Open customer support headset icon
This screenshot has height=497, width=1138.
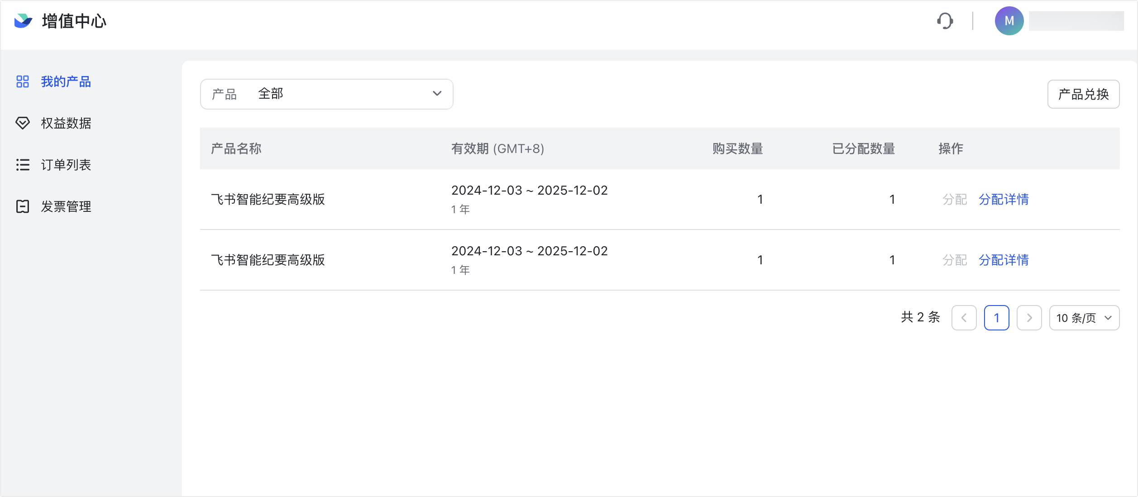(x=945, y=21)
